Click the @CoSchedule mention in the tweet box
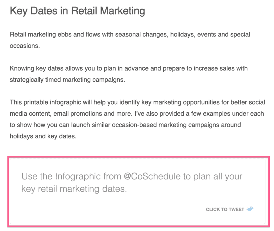The image size is (274, 231). pos(152,176)
